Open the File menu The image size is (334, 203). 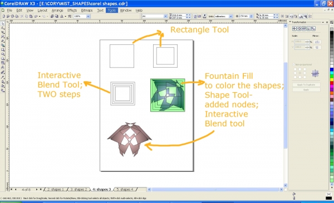click(9, 10)
